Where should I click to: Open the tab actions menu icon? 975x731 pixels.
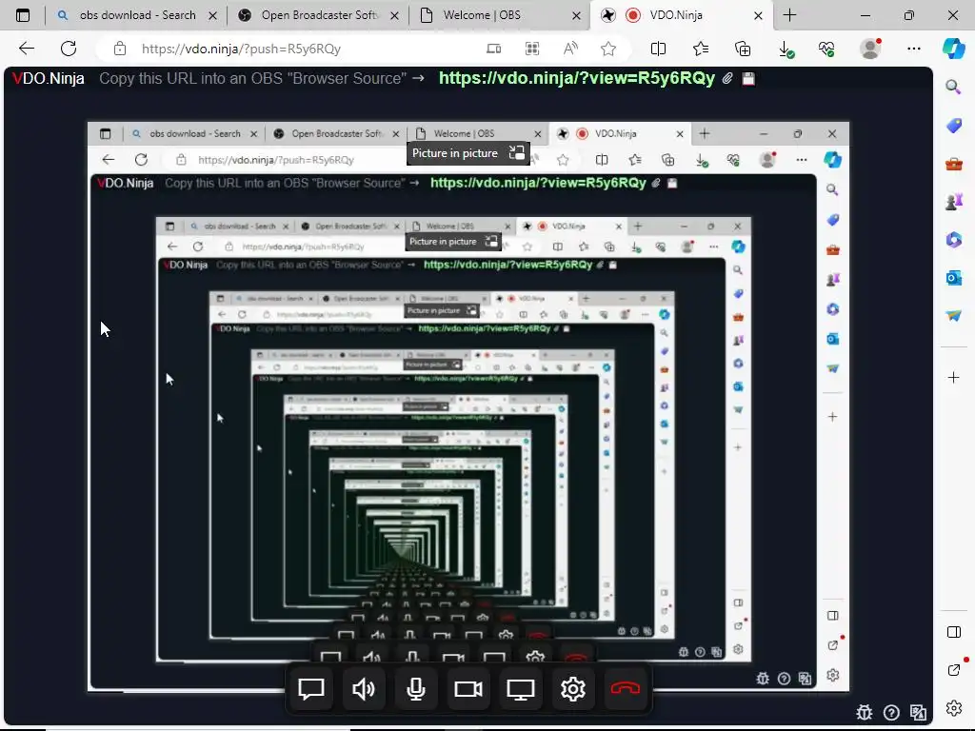23,15
